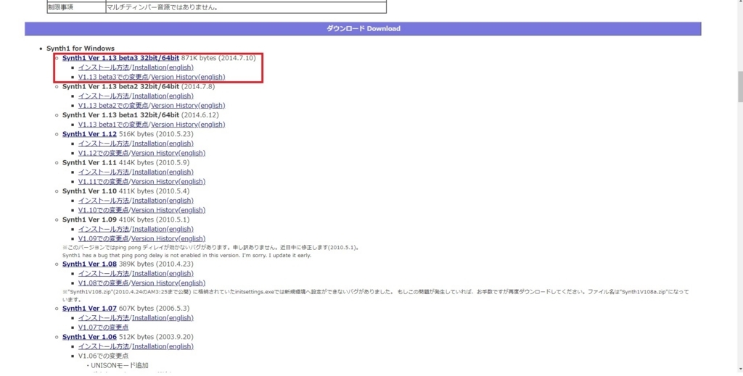The height and width of the screenshot is (376, 743).
Task: Click the 871K bytes (2014.7.10) text
Action: (218, 58)
